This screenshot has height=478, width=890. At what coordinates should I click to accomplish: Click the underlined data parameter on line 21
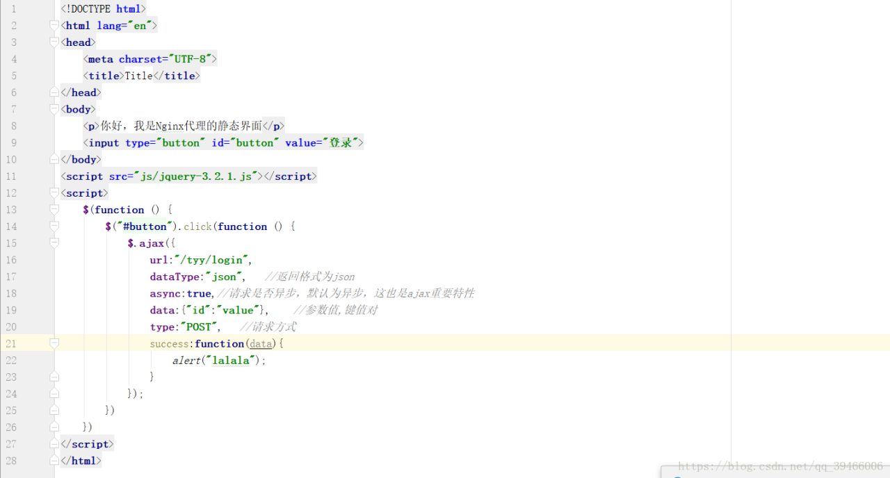261,343
